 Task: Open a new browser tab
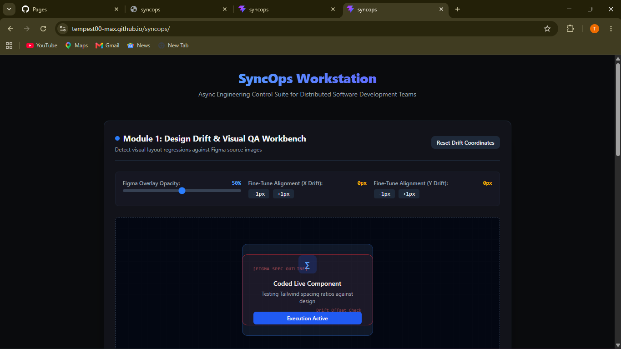point(458,9)
